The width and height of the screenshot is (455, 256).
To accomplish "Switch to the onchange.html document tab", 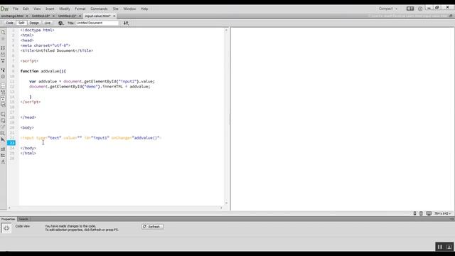I will 12,16.
